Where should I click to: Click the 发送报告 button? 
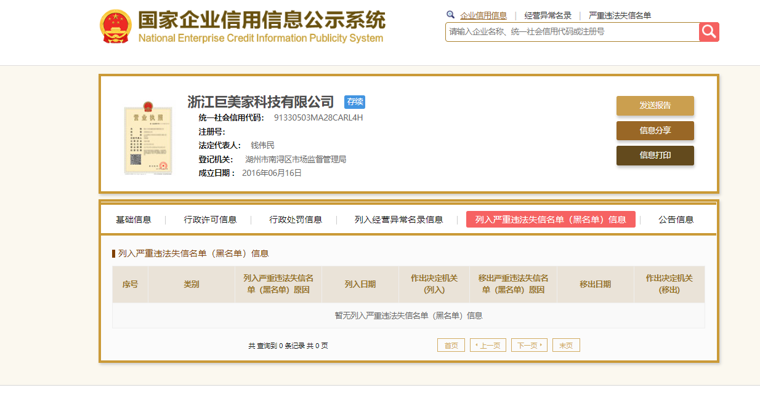coord(655,105)
